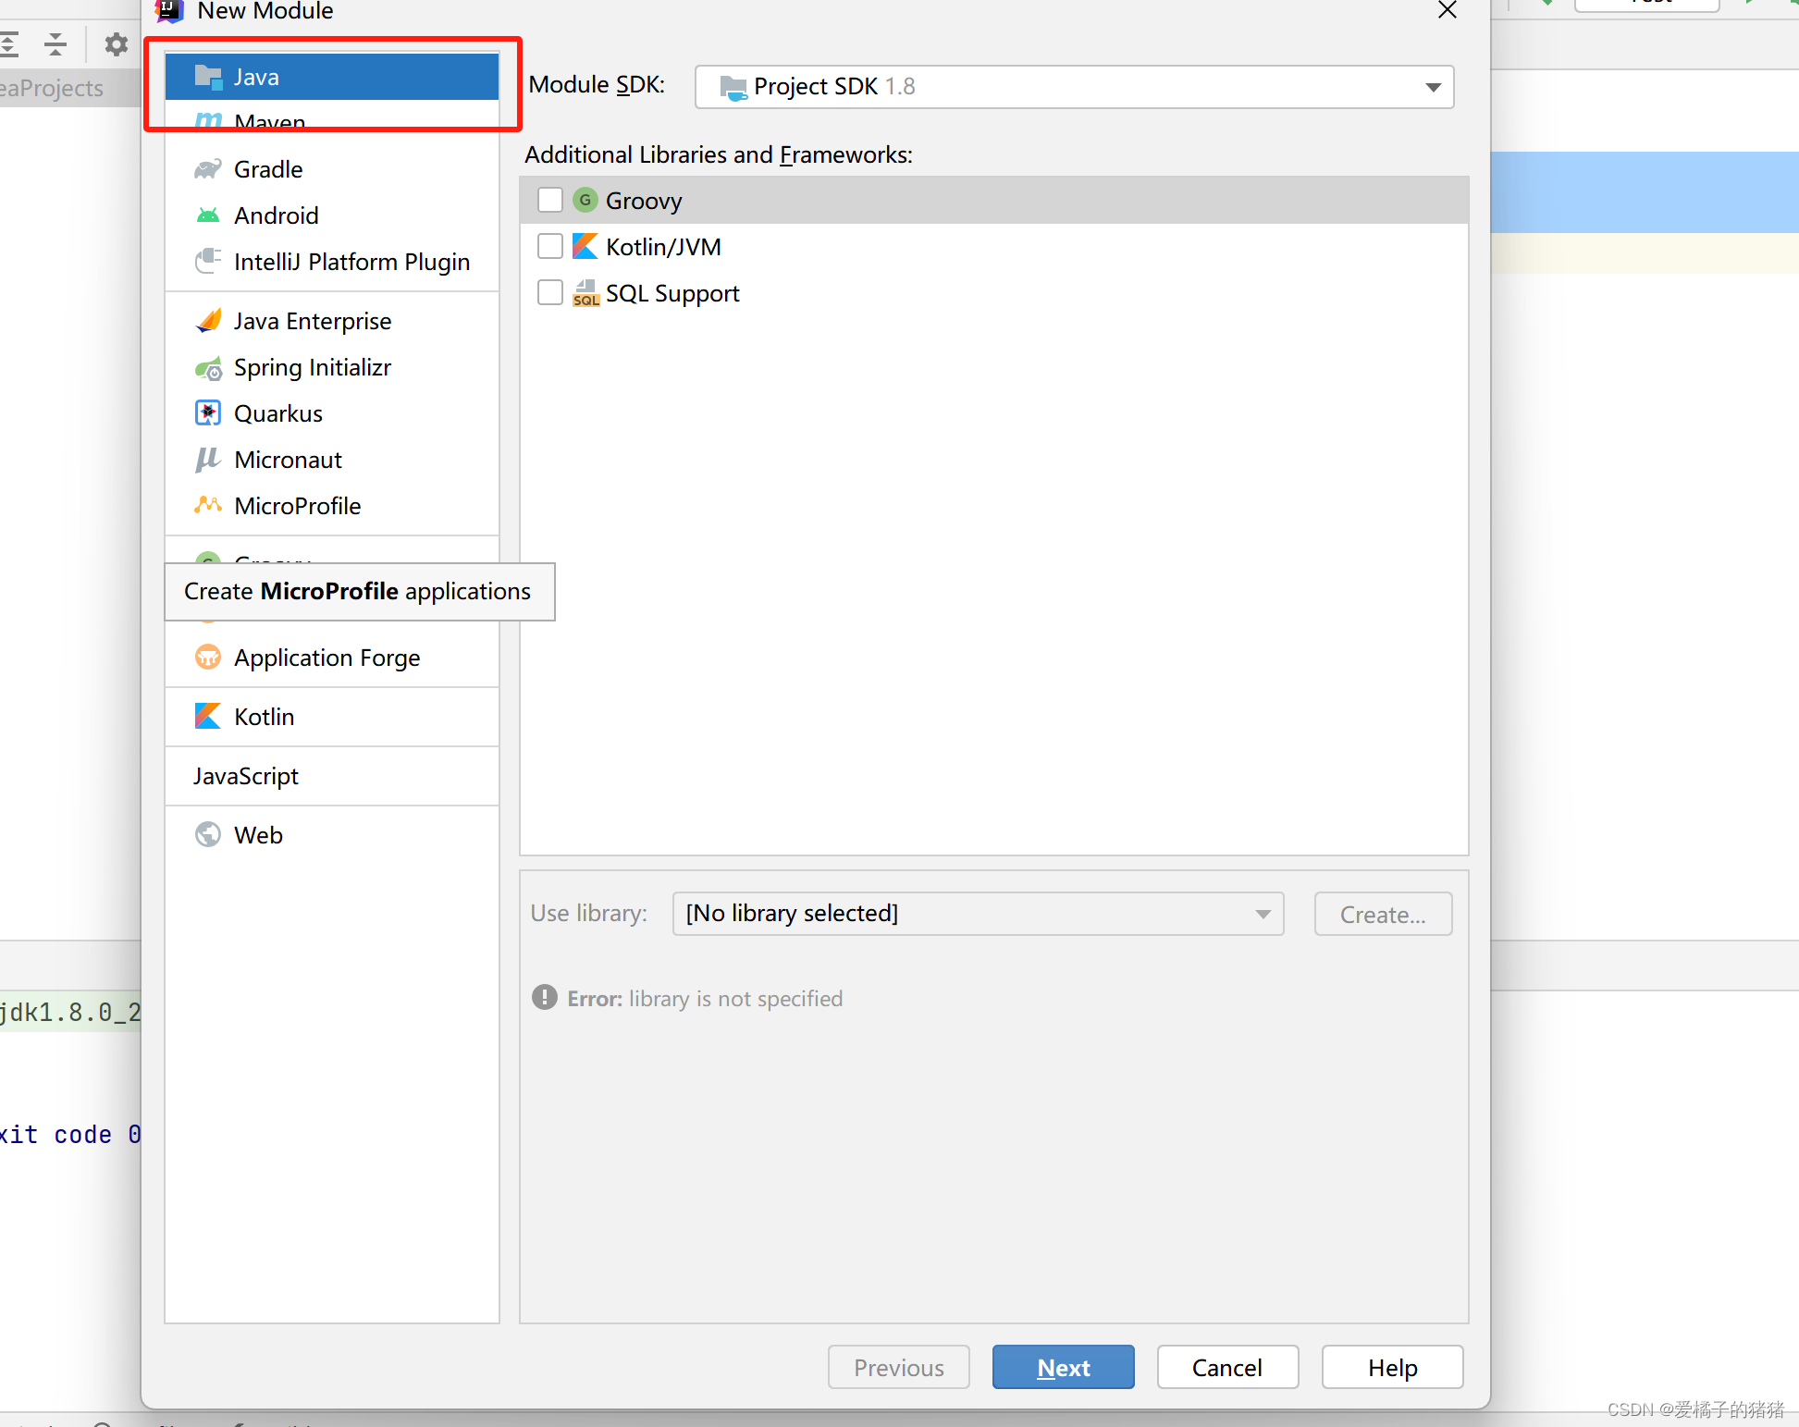Select the Application Forge icon
Image resolution: width=1799 pixels, height=1427 pixels.
point(208,658)
